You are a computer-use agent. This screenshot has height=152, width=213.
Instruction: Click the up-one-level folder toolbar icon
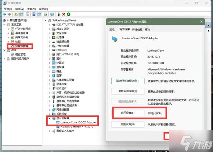16,14
